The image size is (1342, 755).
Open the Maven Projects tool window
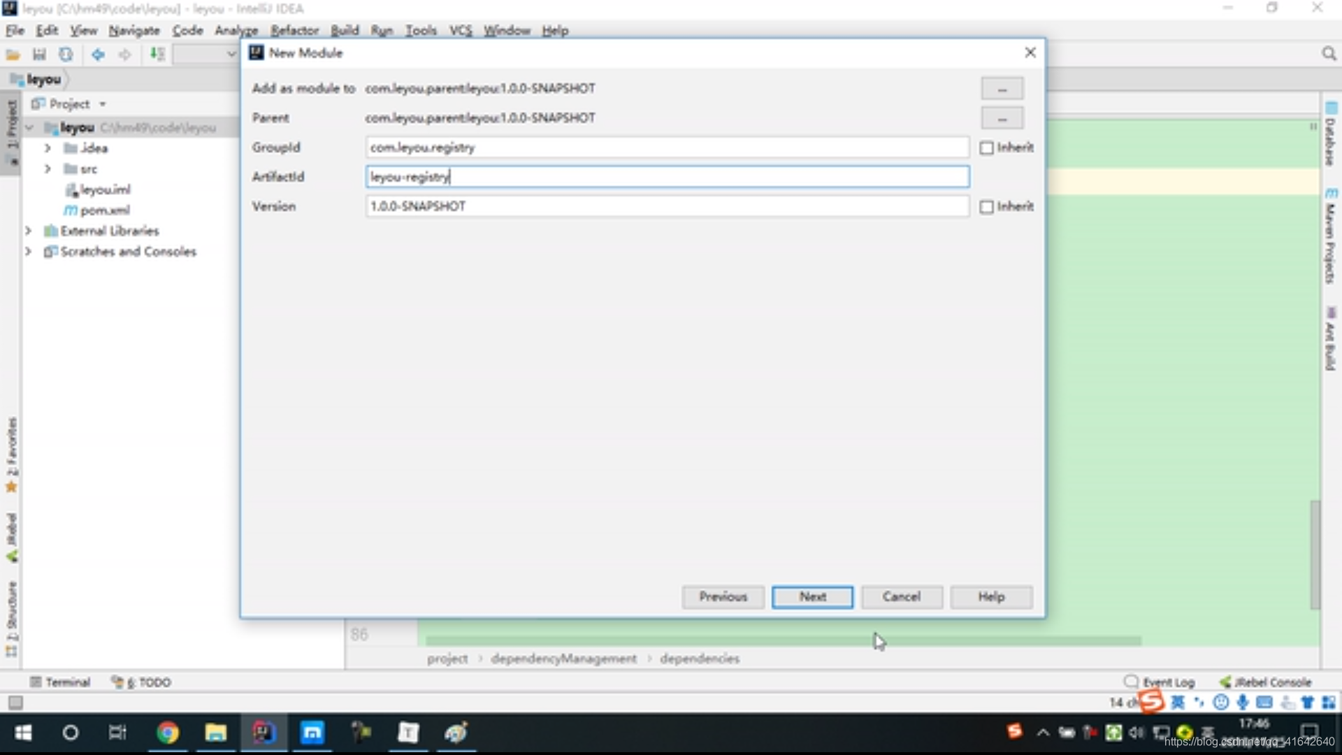(1331, 236)
